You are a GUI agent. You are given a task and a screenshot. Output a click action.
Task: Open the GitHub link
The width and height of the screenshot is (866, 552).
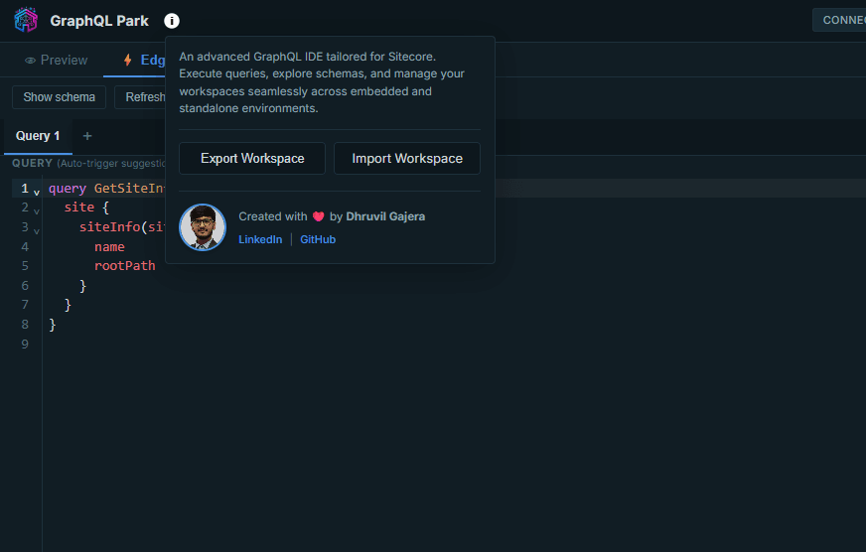click(318, 239)
